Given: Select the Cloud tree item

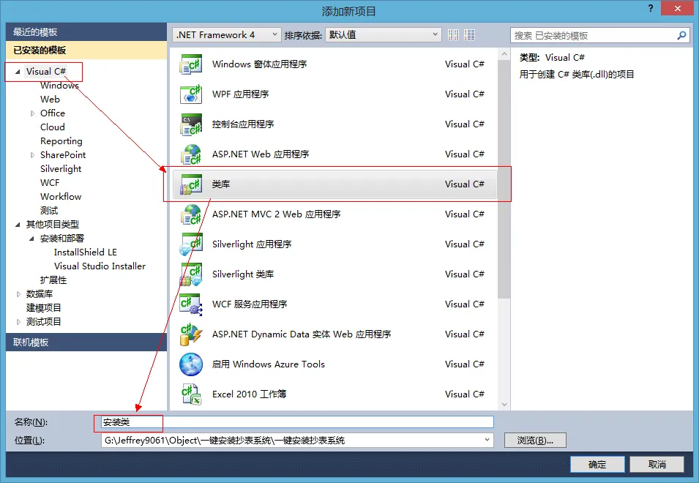Looking at the screenshot, I should [53, 127].
